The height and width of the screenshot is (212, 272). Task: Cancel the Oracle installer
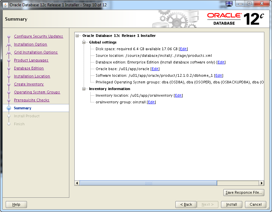pyautogui.click(x=256, y=204)
